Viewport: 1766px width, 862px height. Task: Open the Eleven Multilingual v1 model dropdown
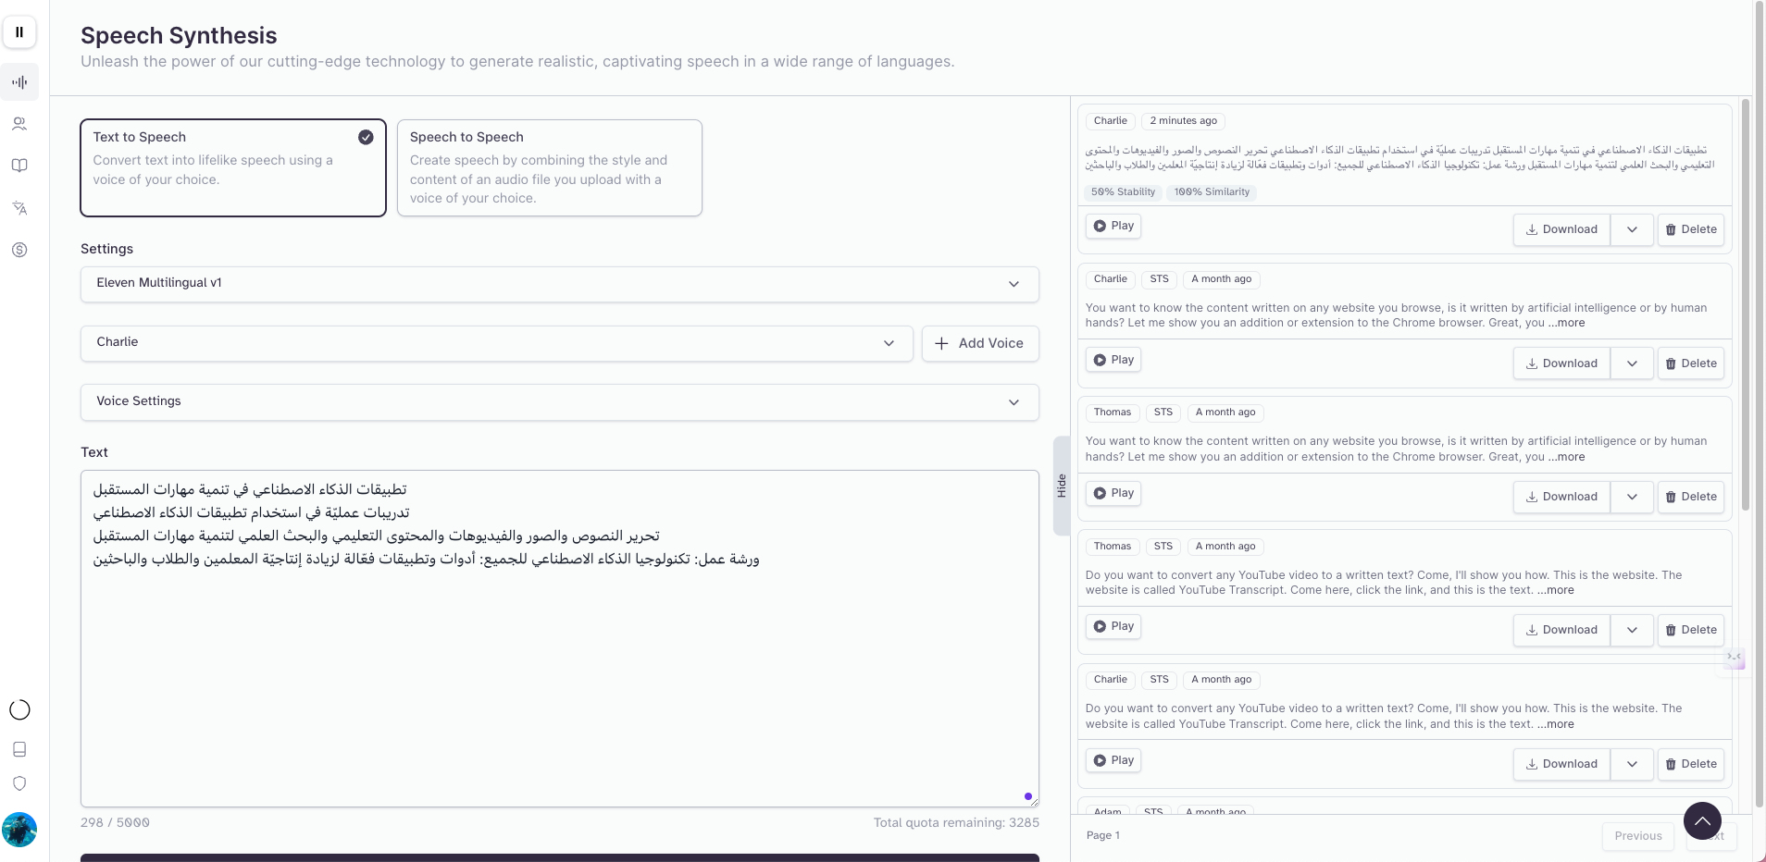click(x=559, y=284)
